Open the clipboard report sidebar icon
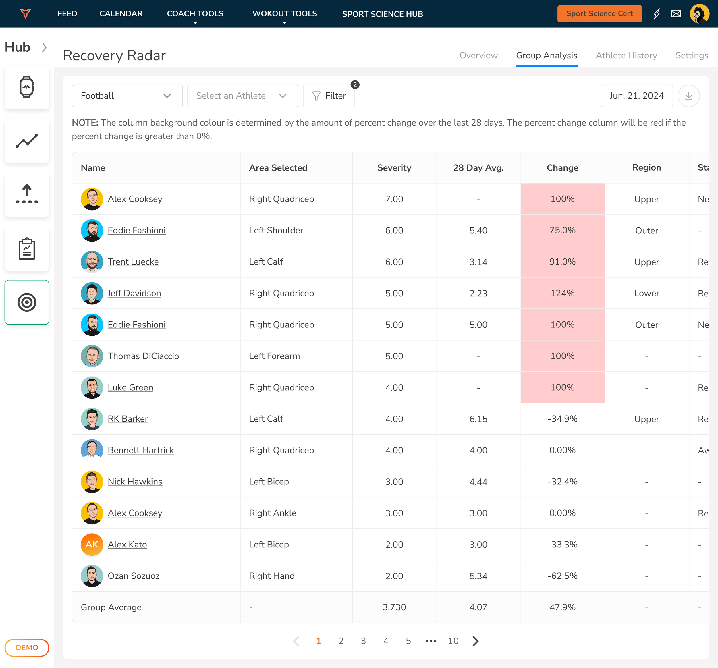 pos(27,248)
